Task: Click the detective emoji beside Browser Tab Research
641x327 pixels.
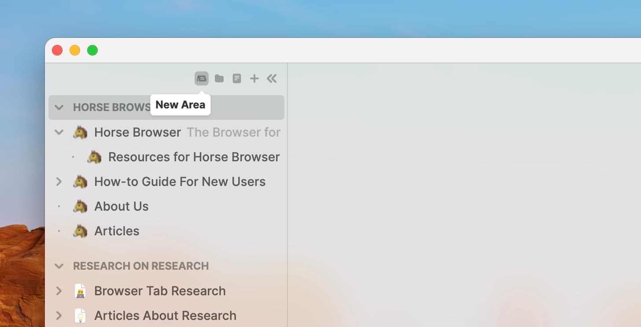Action: click(80, 291)
